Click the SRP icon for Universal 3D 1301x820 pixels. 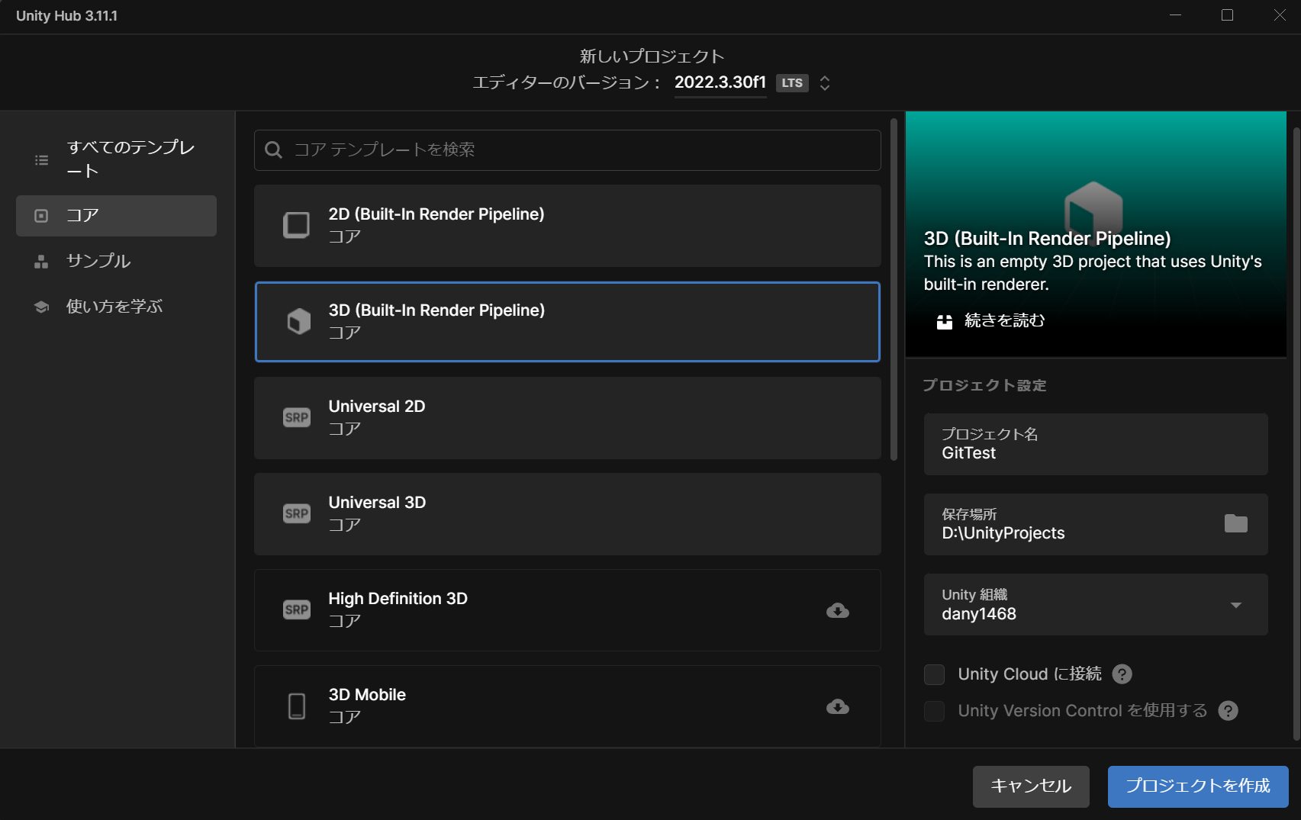point(297,513)
